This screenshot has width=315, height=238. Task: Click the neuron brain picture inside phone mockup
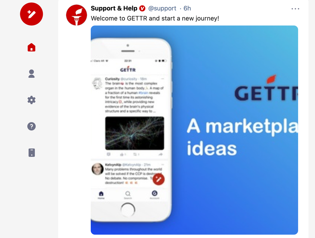(x=135, y=133)
